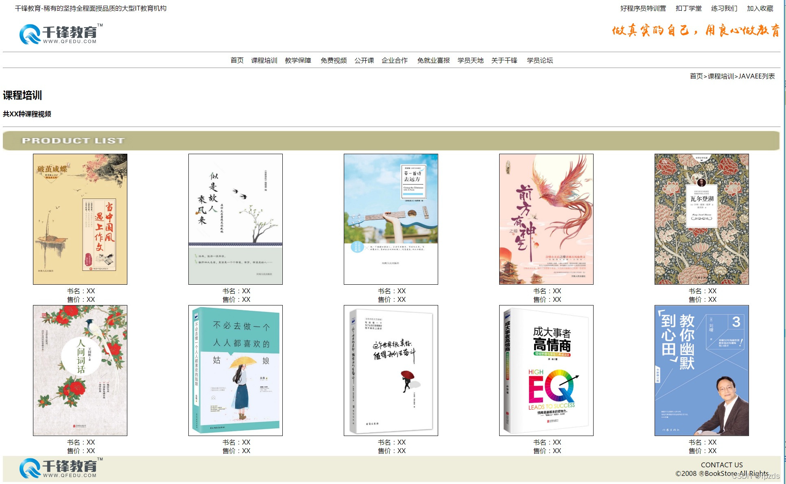
Task: Click the 千锋教育 logo in the header
Action: (61, 34)
